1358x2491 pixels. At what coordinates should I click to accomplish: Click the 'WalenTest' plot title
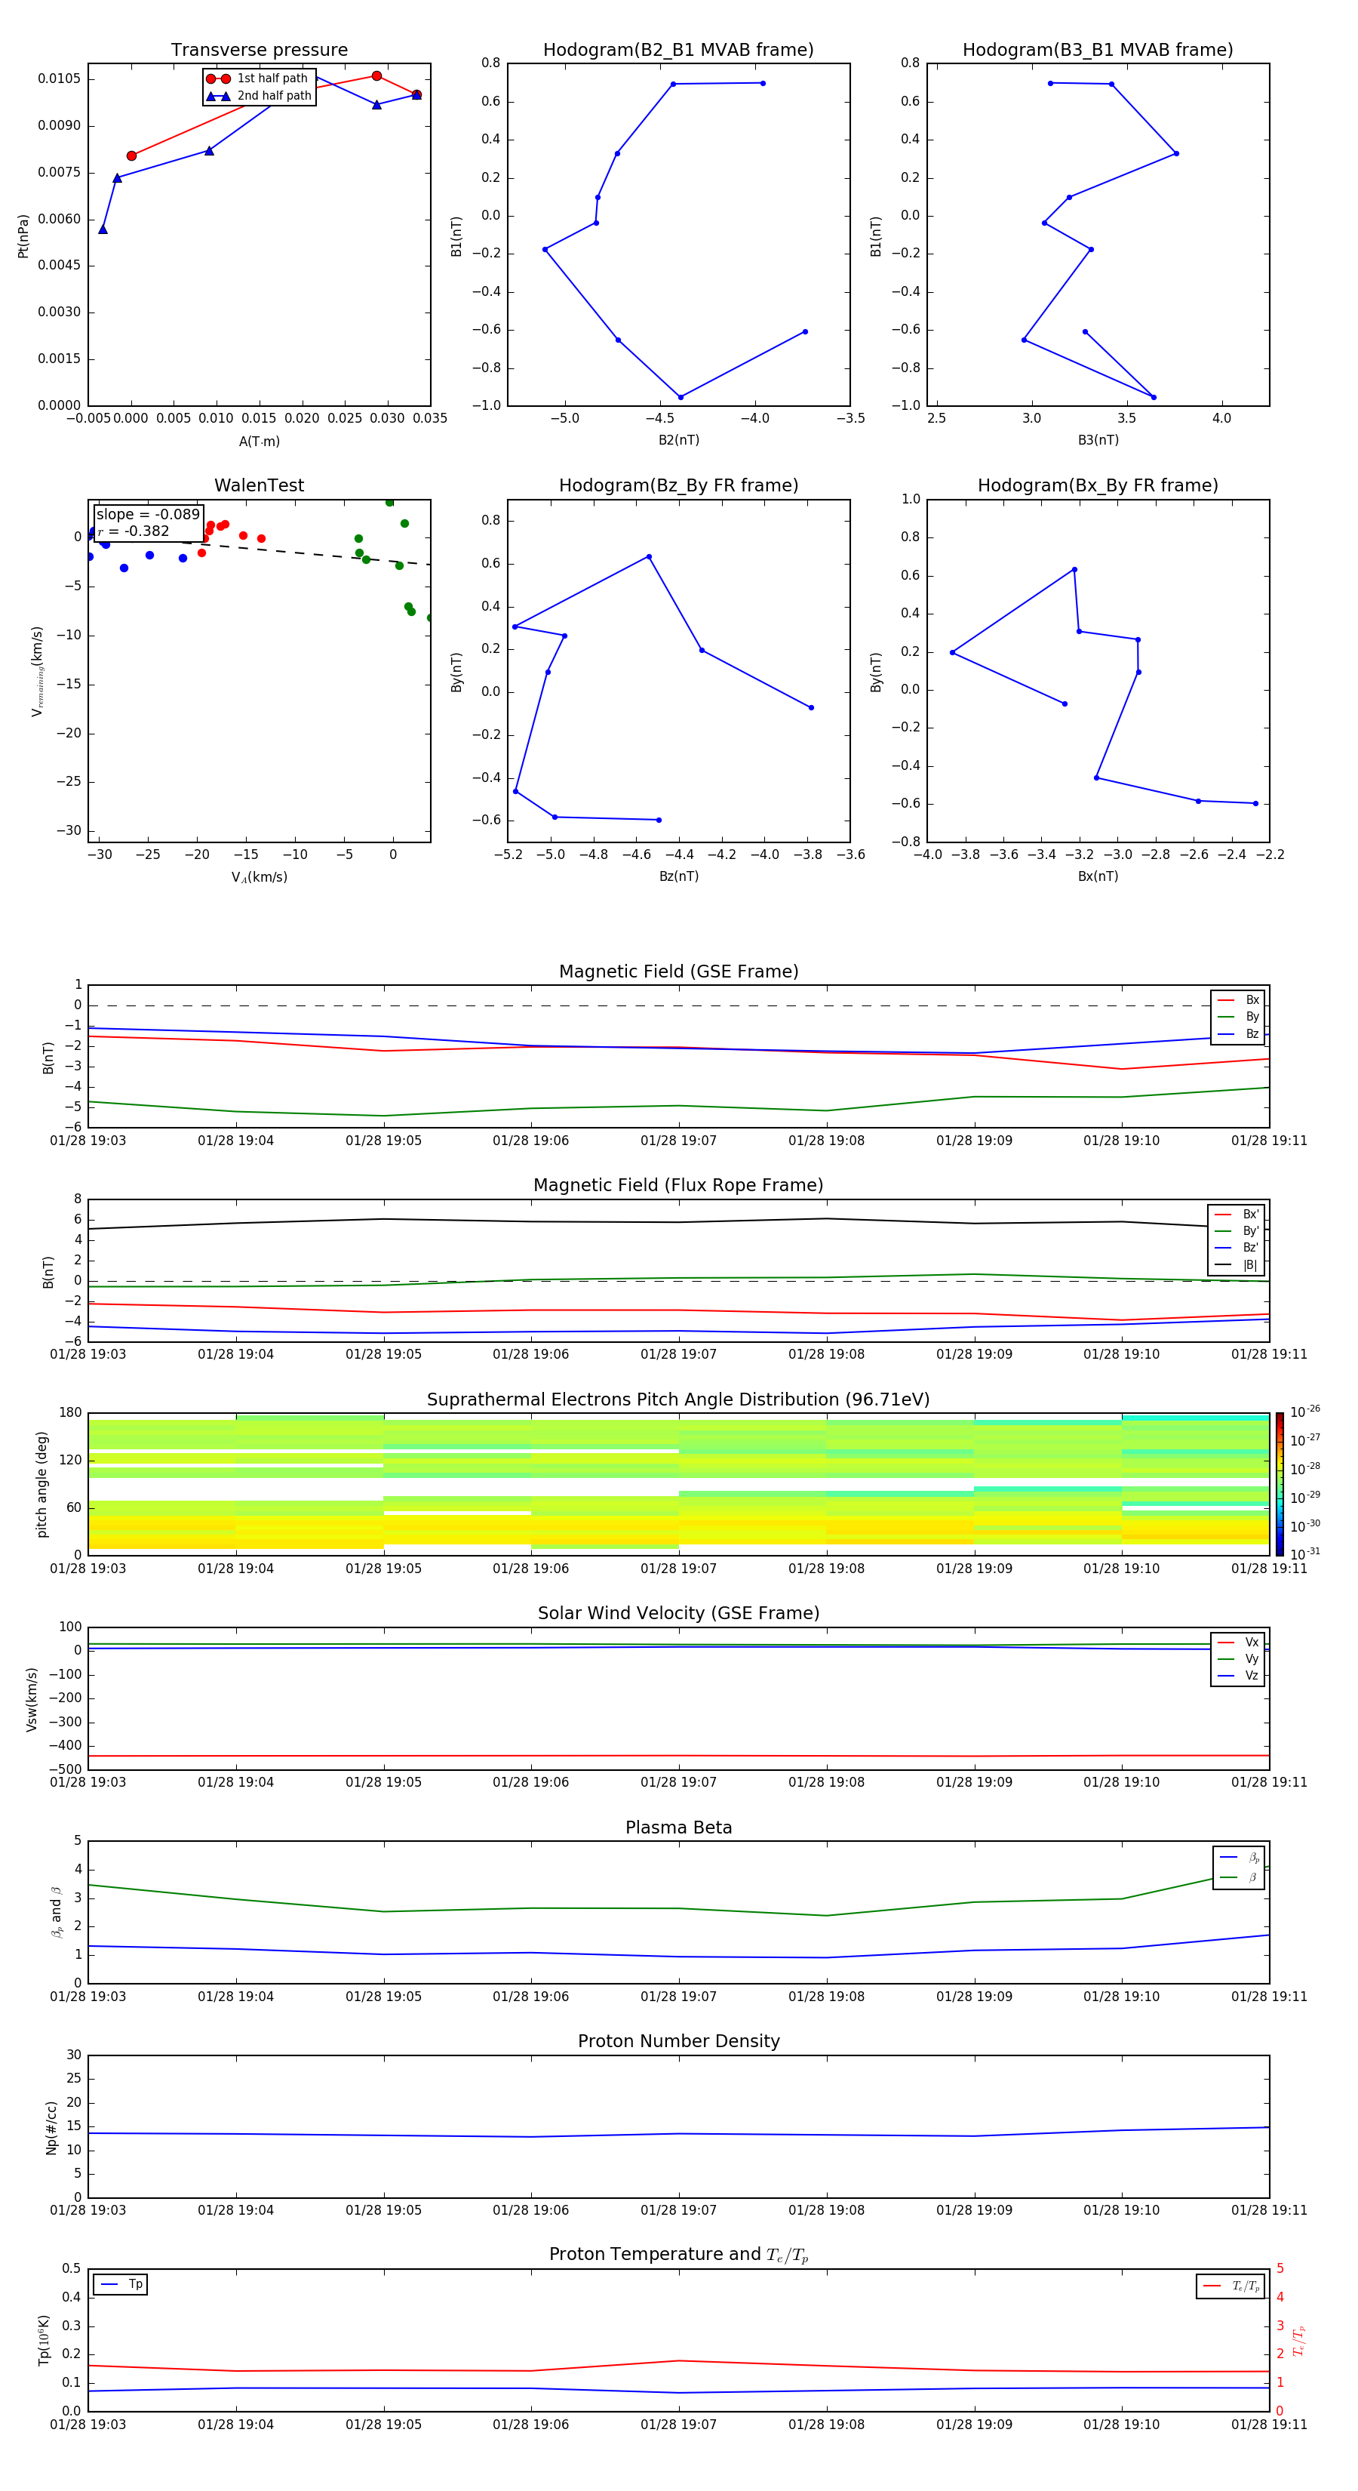pyautogui.click(x=259, y=485)
